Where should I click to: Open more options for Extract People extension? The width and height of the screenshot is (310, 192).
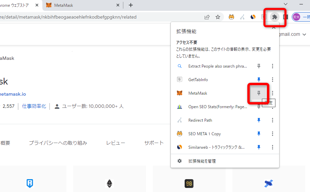(x=272, y=66)
